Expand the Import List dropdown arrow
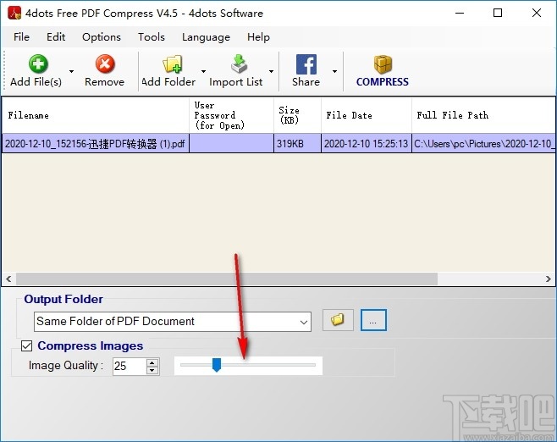Image resolution: width=557 pixels, height=442 pixels. (x=272, y=71)
